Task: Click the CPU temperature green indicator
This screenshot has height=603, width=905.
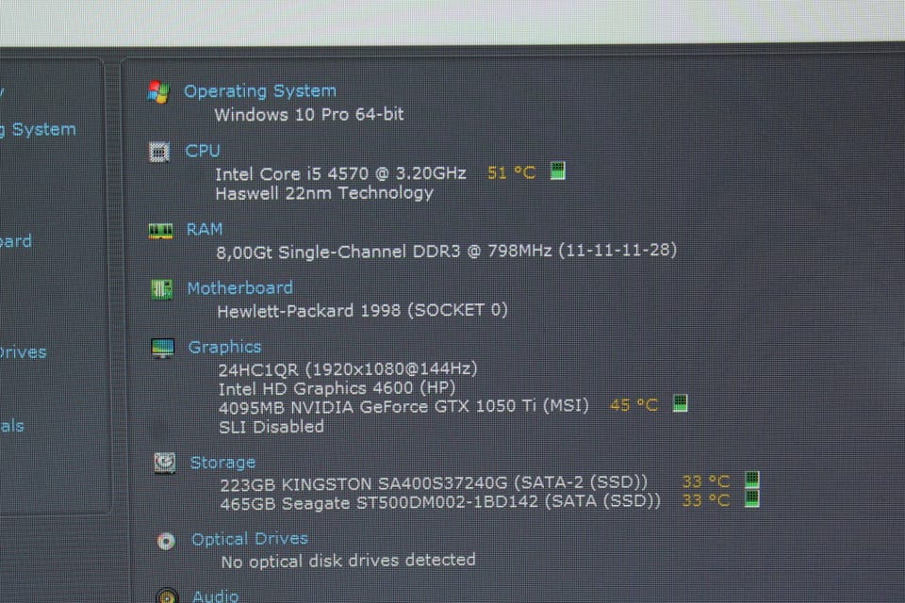Action: click(x=557, y=171)
